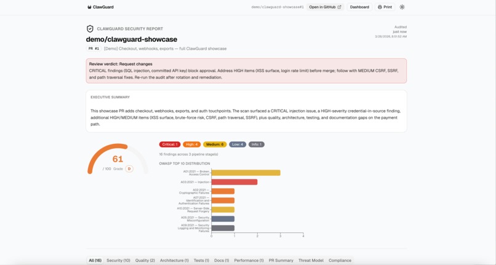Click the Medium: 6 severity badge
Image resolution: width=496 pixels, height=265 pixels.
[x=215, y=144]
